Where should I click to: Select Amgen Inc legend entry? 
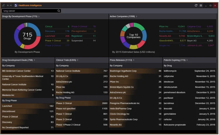click(x=172, y=45)
